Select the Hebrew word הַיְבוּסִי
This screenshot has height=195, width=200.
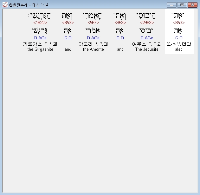(146, 16)
